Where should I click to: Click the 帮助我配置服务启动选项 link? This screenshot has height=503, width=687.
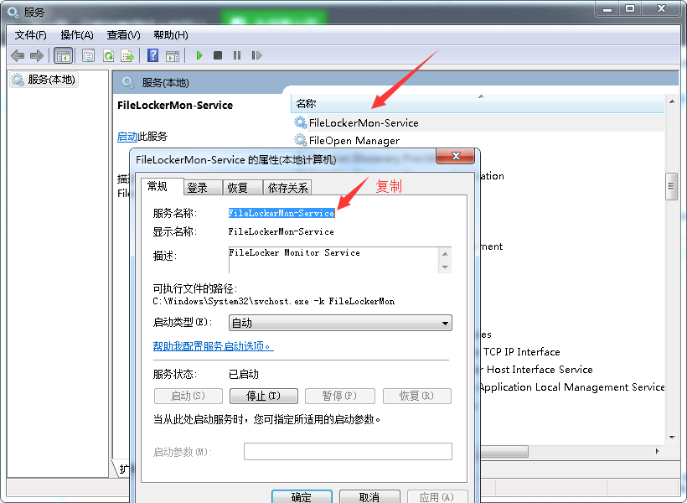tap(213, 346)
